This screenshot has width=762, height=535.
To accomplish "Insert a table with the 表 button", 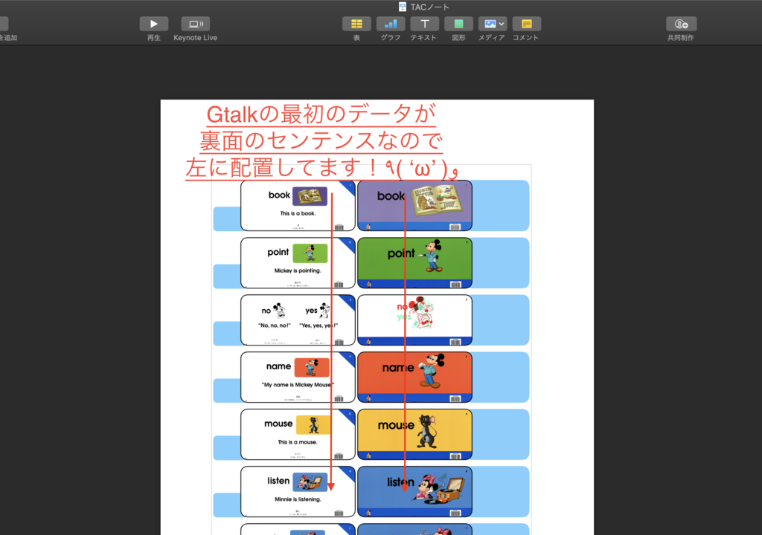I will coord(356,24).
